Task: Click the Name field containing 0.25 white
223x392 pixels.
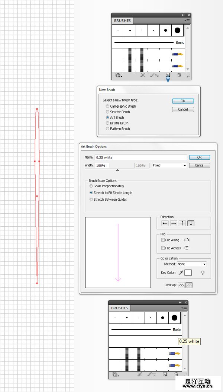Action: click(140, 157)
